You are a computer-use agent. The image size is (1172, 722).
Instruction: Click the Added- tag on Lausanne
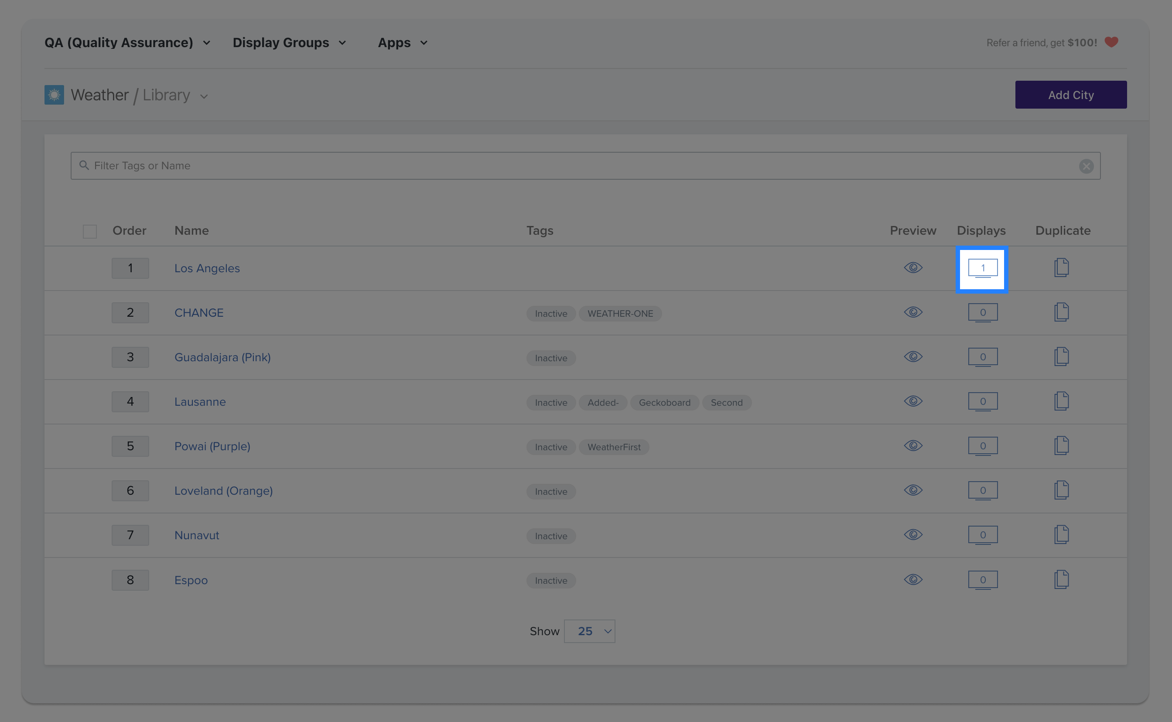pos(602,402)
